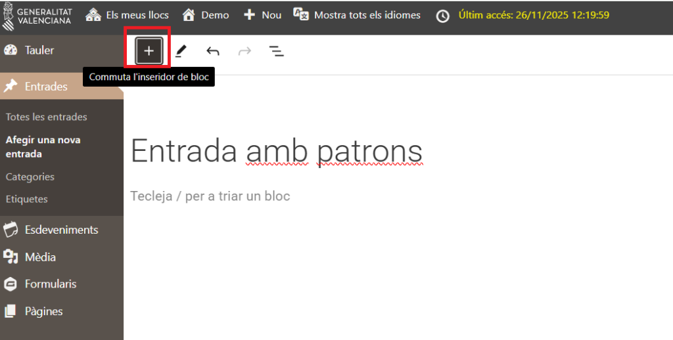Click the Undo arrow icon
673x340 pixels.
pos(212,51)
